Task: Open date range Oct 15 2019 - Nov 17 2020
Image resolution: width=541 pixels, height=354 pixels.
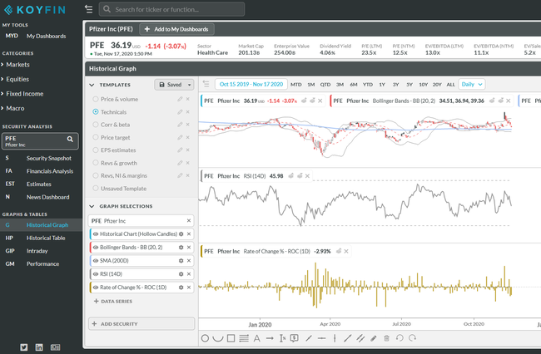Action: 251,85
